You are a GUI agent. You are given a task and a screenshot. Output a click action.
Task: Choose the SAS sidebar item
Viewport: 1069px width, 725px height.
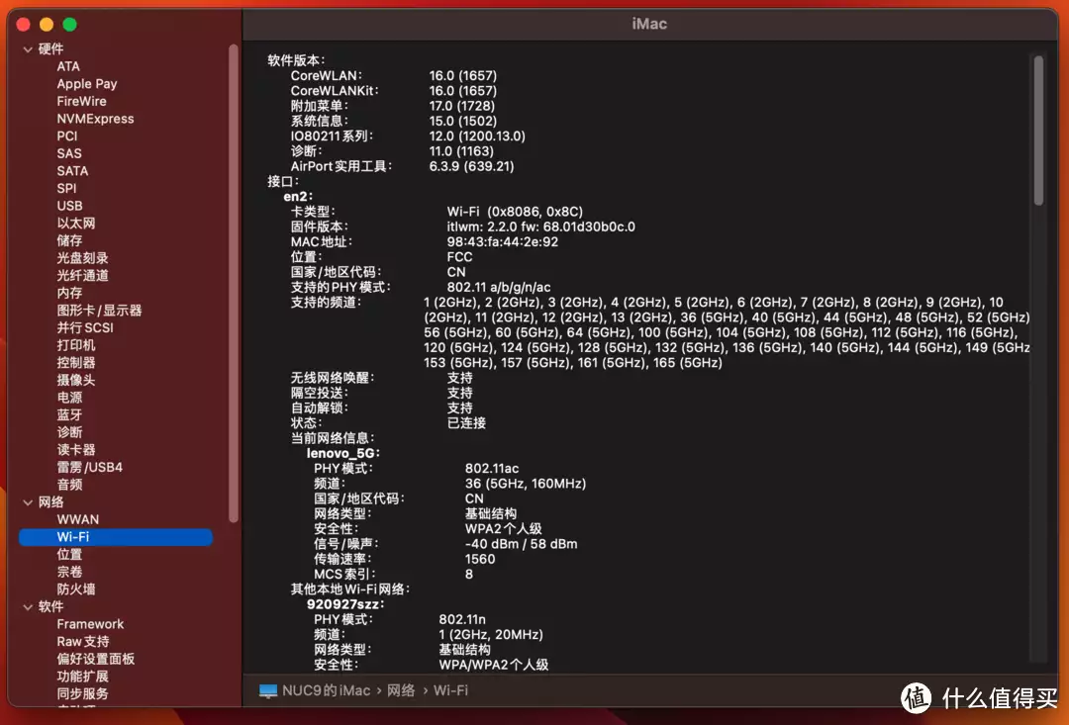pyautogui.click(x=69, y=153)
